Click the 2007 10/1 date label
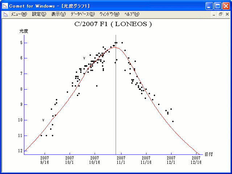Viewport: 232px width, 174px height. click(70, 160)
